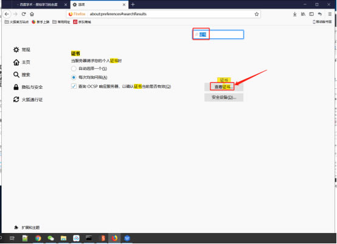
Task: Bookmark this page with star icon
Action: point(257,14)
